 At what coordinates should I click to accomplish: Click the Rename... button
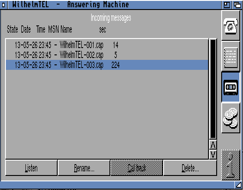(84, 168)
